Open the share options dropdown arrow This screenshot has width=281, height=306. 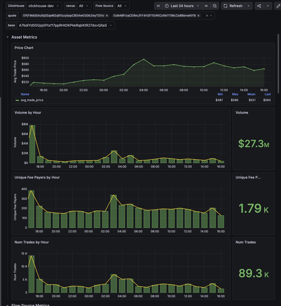pyautogui.click(x=267, y=6)
